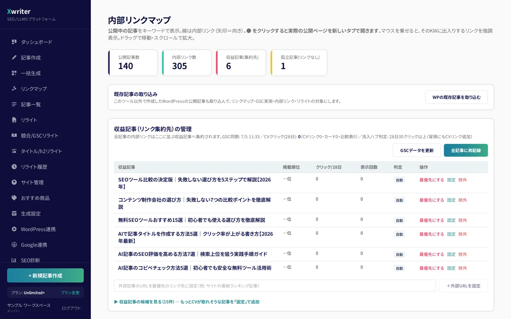This screenshot has height=319, width=511.
Task: Click 除外 for AIで記事タイトルを作成する方法5選 row
Action: (463, 234)
